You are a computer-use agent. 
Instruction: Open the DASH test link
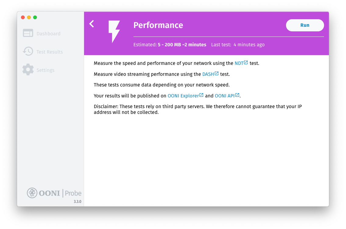[208, 74]
